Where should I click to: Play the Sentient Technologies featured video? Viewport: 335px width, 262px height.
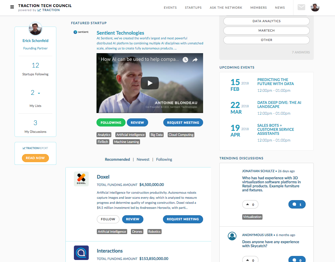click(149, 83)
